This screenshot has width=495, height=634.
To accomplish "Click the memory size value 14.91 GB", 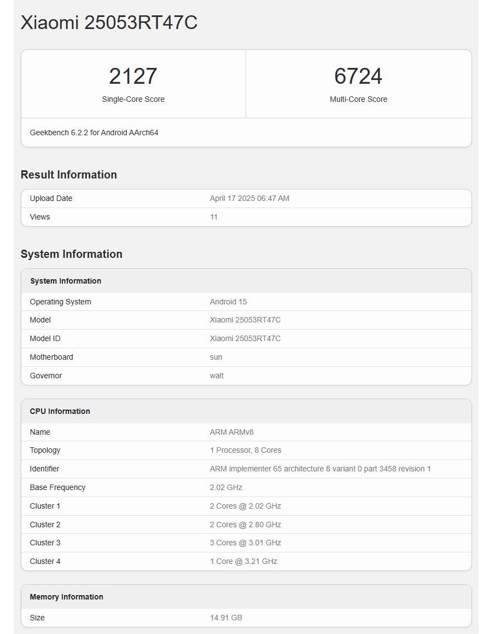I will (226, 618).
